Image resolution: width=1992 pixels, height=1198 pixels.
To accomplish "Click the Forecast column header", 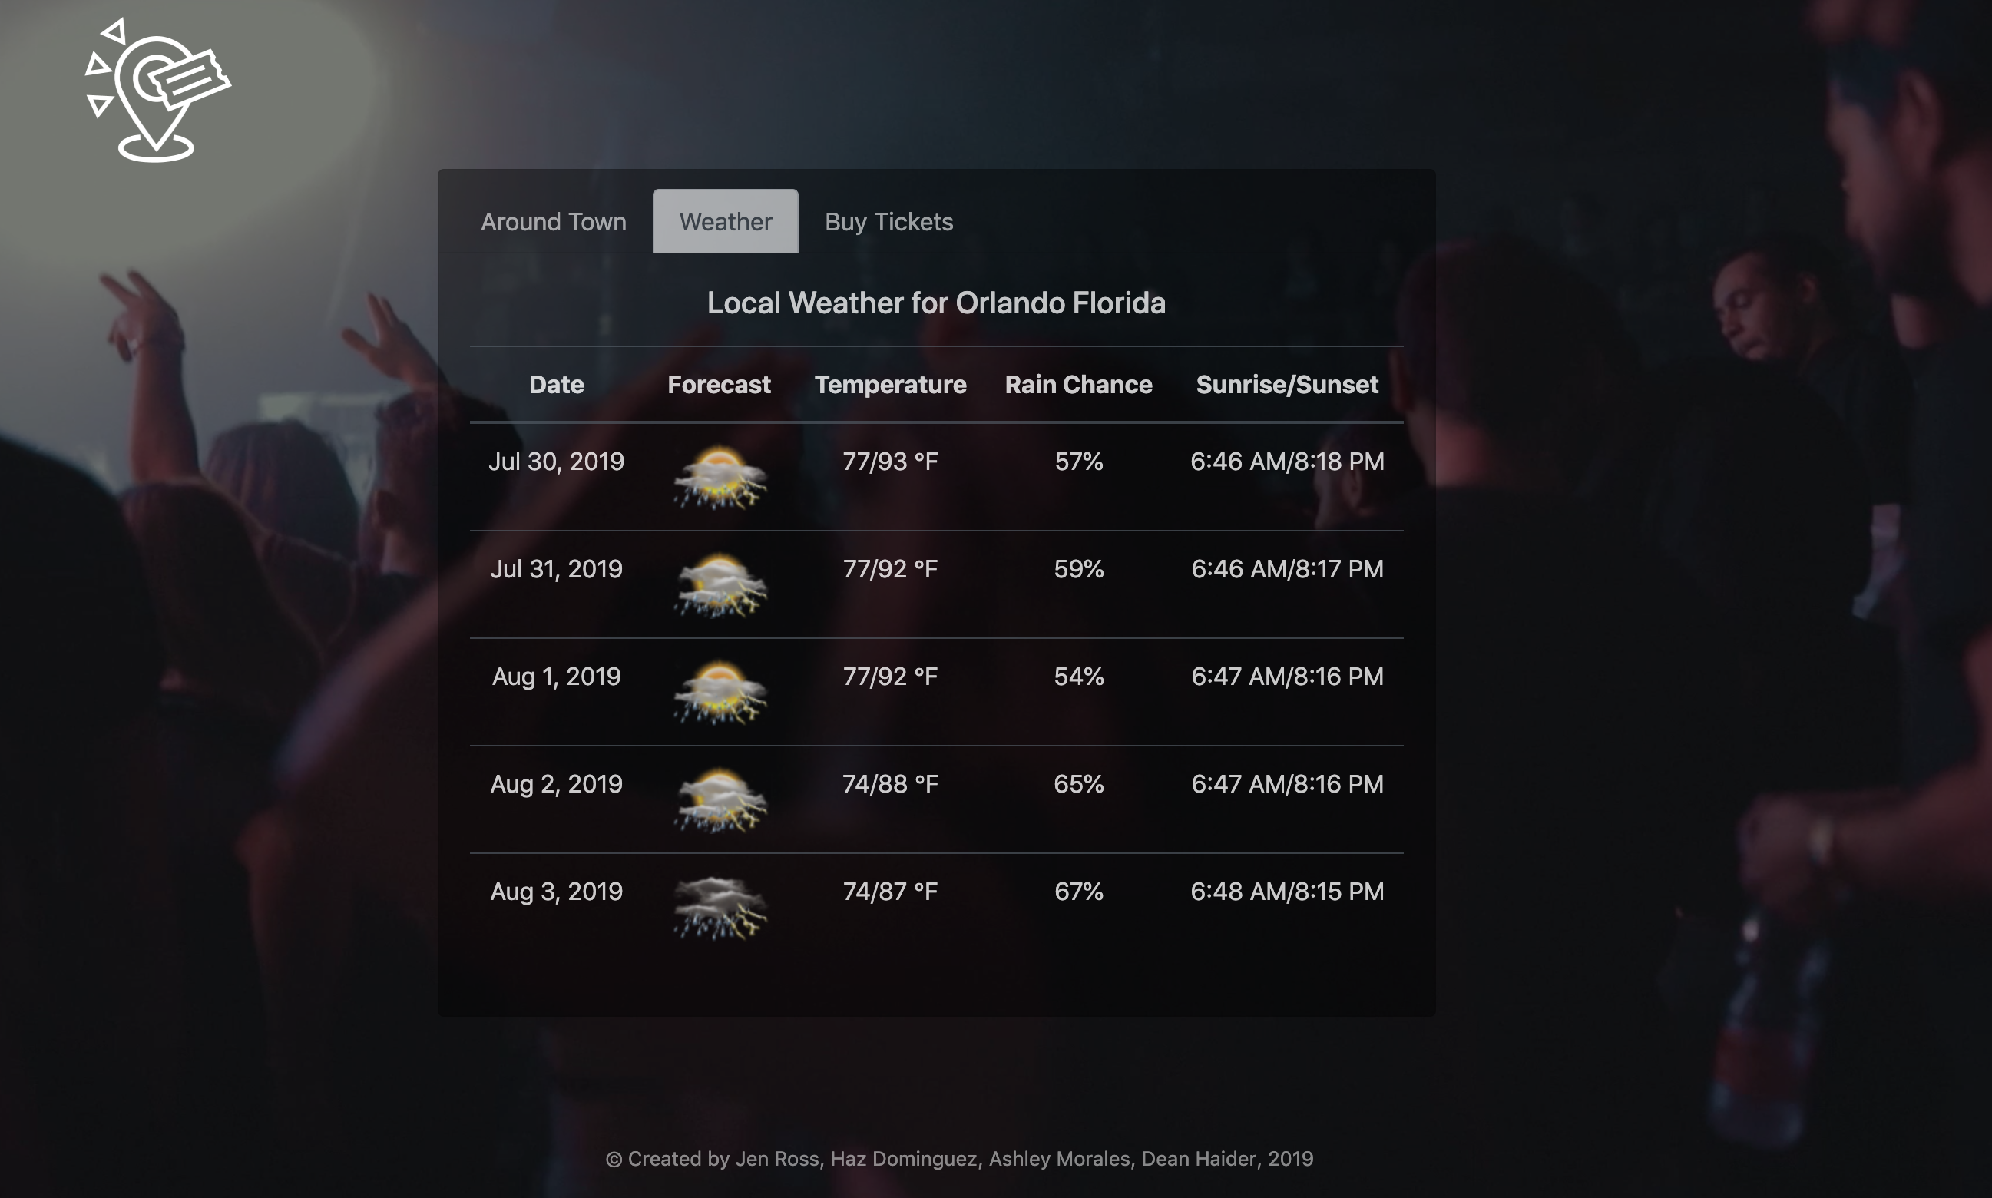I will coord(718,384).
